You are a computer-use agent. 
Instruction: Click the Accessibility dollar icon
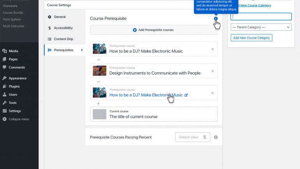tap(49, 28)
